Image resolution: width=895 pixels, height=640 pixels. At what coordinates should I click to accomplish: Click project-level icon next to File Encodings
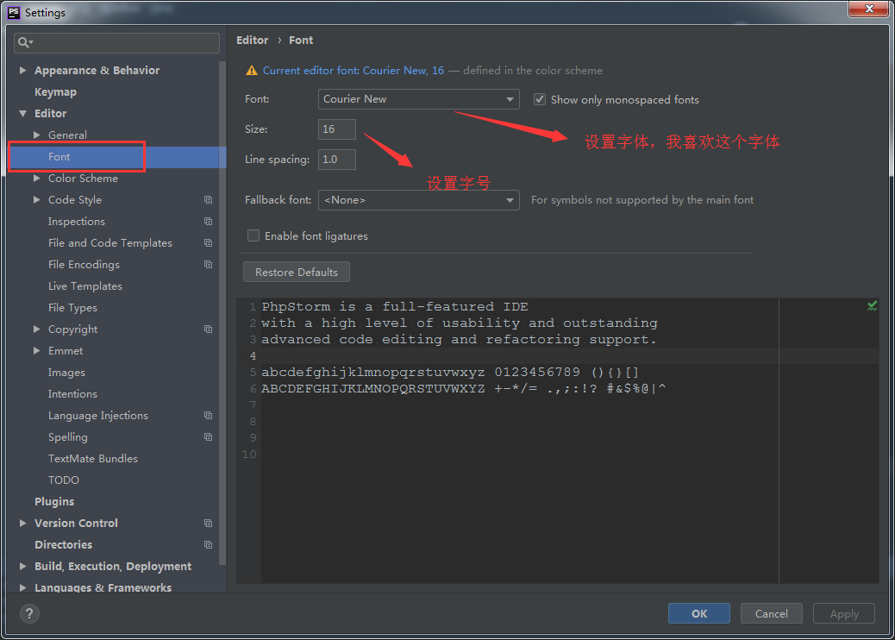[208, 265]
